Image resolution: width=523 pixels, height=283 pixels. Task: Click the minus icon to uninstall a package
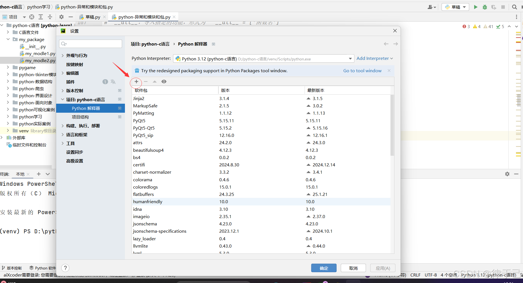point(146,81)
